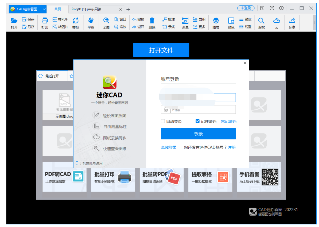Screen dimensions: 319x227
Task: Click the 转换 convert arrows icon
Action: tap(76, 20)
